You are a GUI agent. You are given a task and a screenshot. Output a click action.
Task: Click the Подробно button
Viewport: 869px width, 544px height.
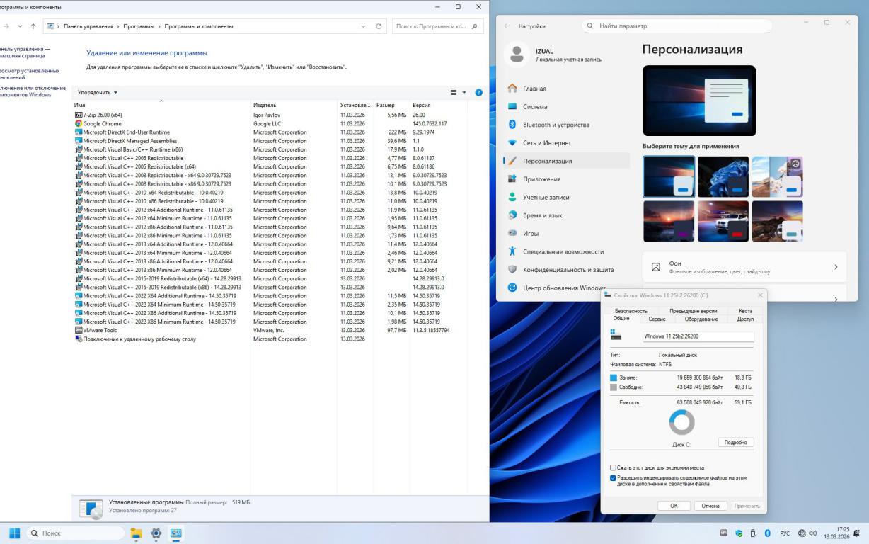pos(735,442)
